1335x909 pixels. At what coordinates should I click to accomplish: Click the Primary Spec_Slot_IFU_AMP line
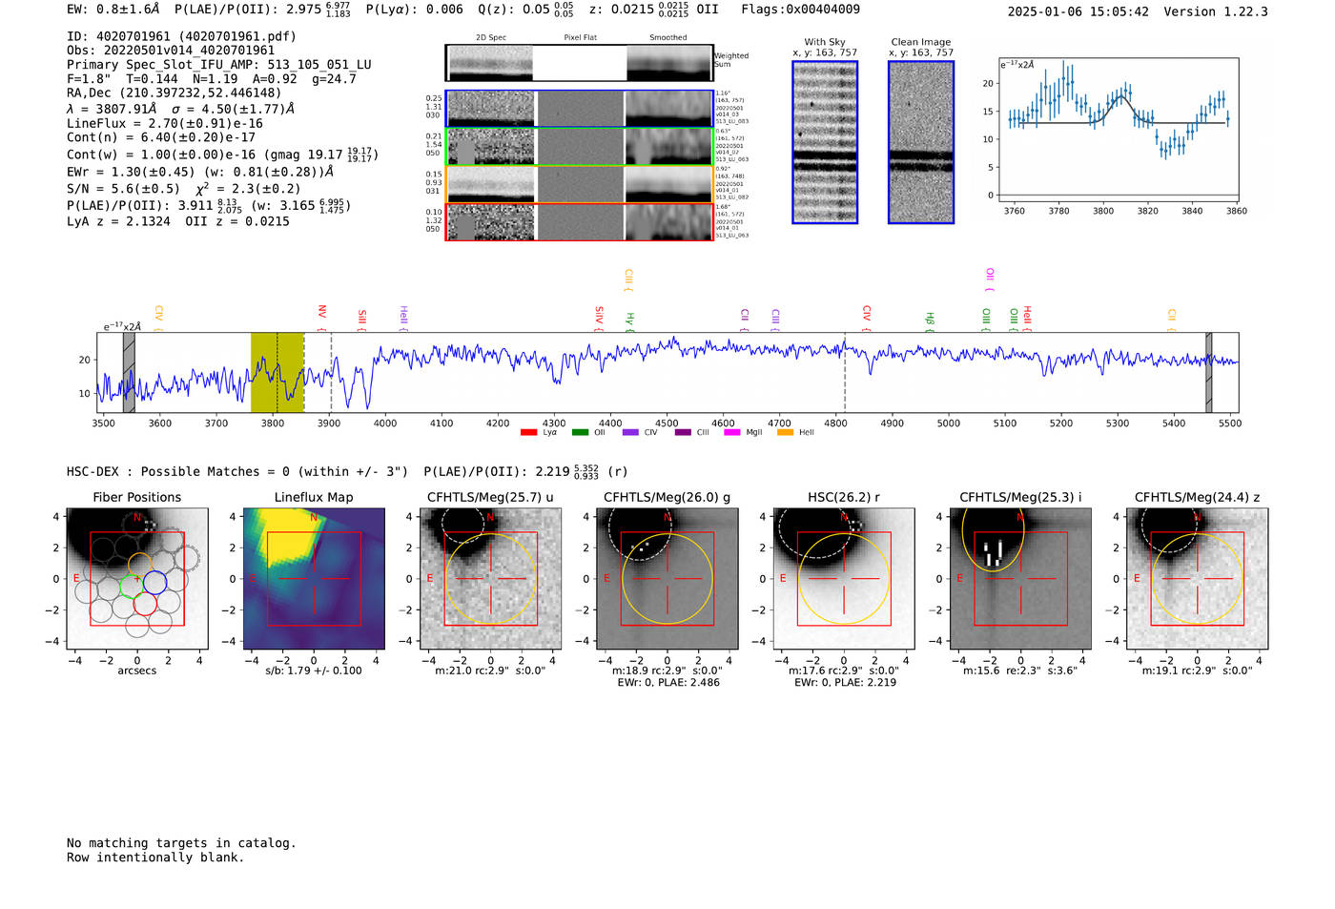click(219, 65)
